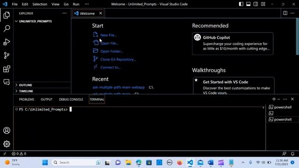Create a new terminal with plus icon
The image size is (299, 168).
click(274, 99)
